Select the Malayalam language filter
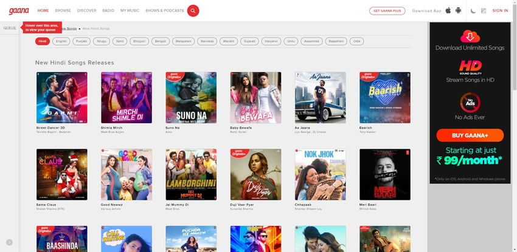Viewport: 517px width, 252px height. (183, 41)
